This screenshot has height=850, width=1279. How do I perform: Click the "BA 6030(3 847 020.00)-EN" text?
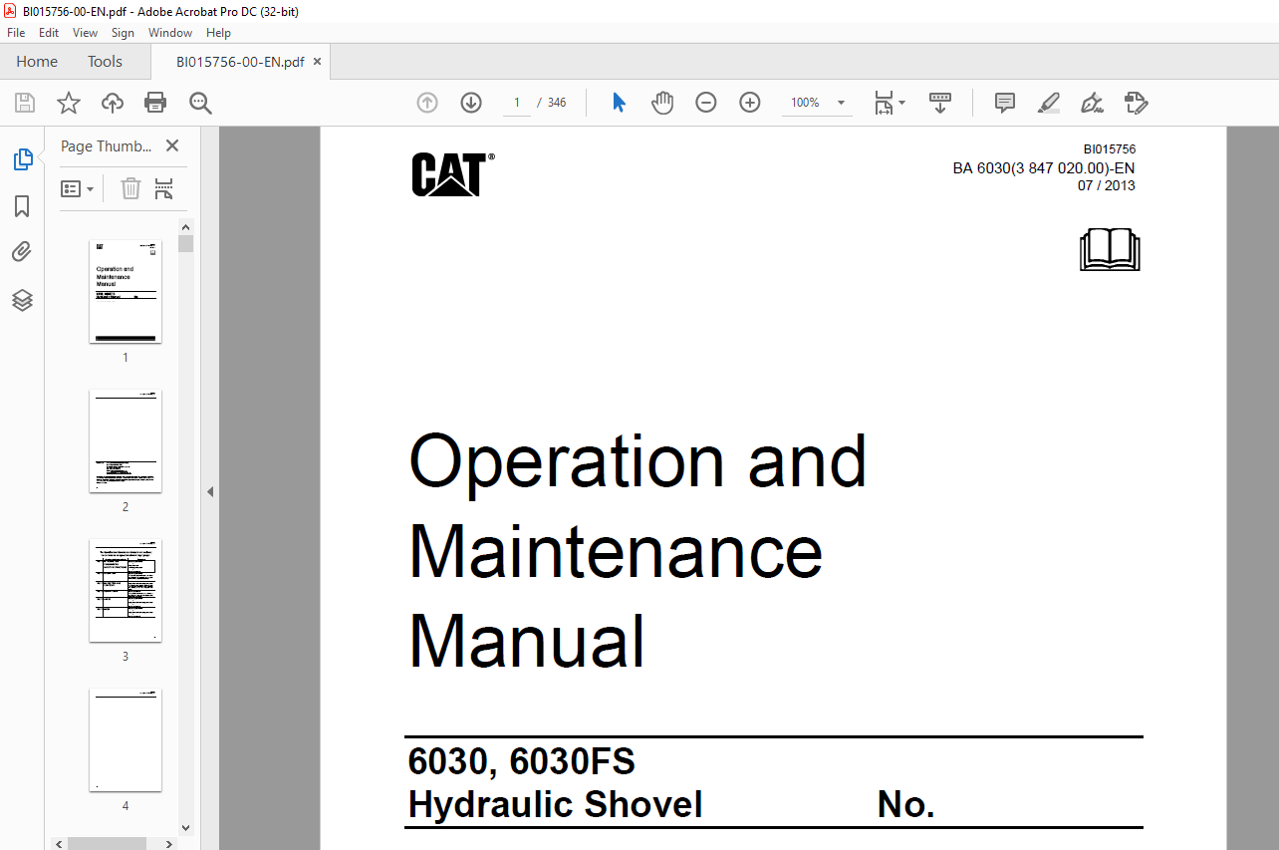pyautogui.click(x=1044, y=168)
